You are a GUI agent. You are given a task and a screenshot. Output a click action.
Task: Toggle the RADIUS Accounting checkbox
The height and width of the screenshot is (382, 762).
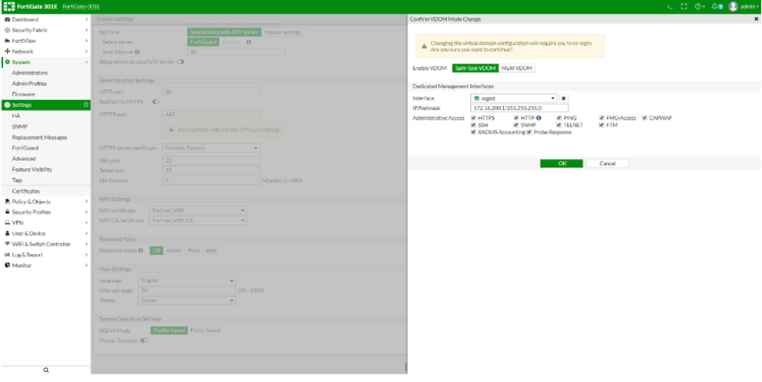click(x=474, y=132)
